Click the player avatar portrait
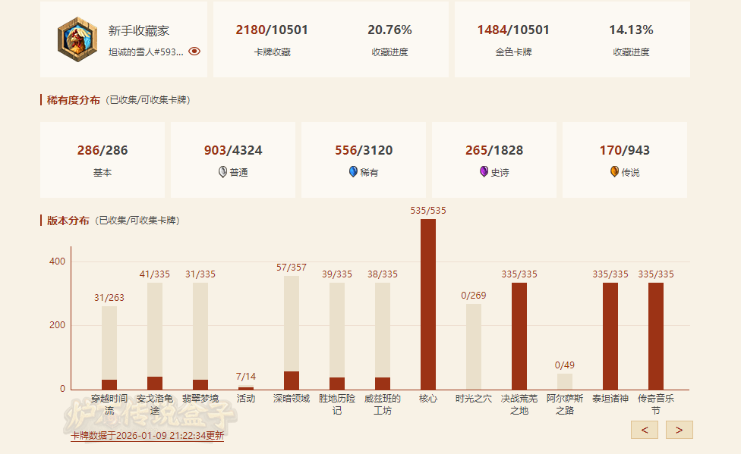This screenshot has height=454, width=741. click(77, 39)
